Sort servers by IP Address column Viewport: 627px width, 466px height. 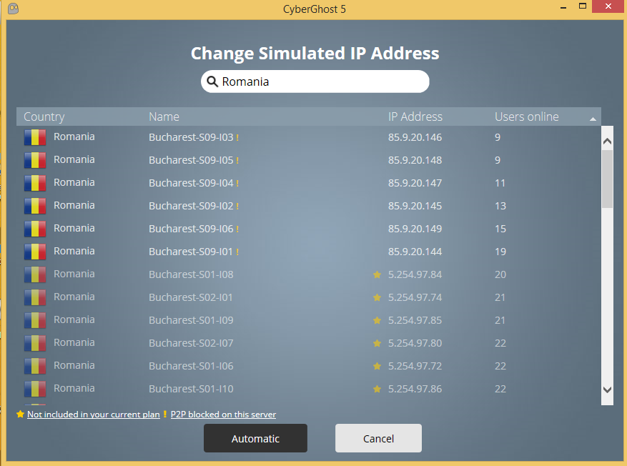click(415, 116)
